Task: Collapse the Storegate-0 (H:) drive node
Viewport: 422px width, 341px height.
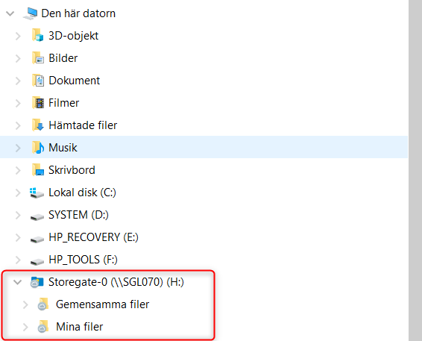Action: pyautogui.click(x=18, y=282)
